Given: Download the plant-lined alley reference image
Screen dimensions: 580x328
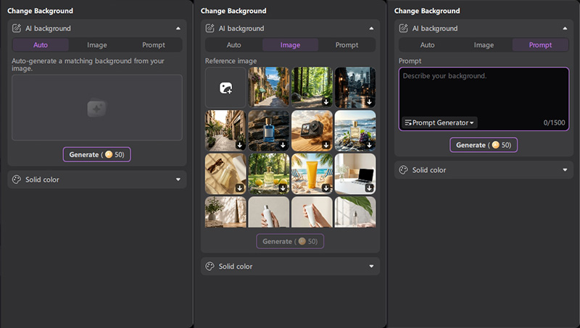Looking at the screenshot, I should click(x=240, y=145).
